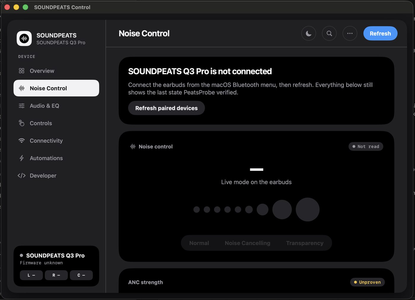Click the SOUNDPEATS Q3 Pro device card name

[x=55, y=256]
